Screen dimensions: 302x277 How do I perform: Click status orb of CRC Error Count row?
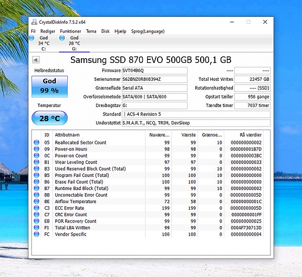coord(36,214)
